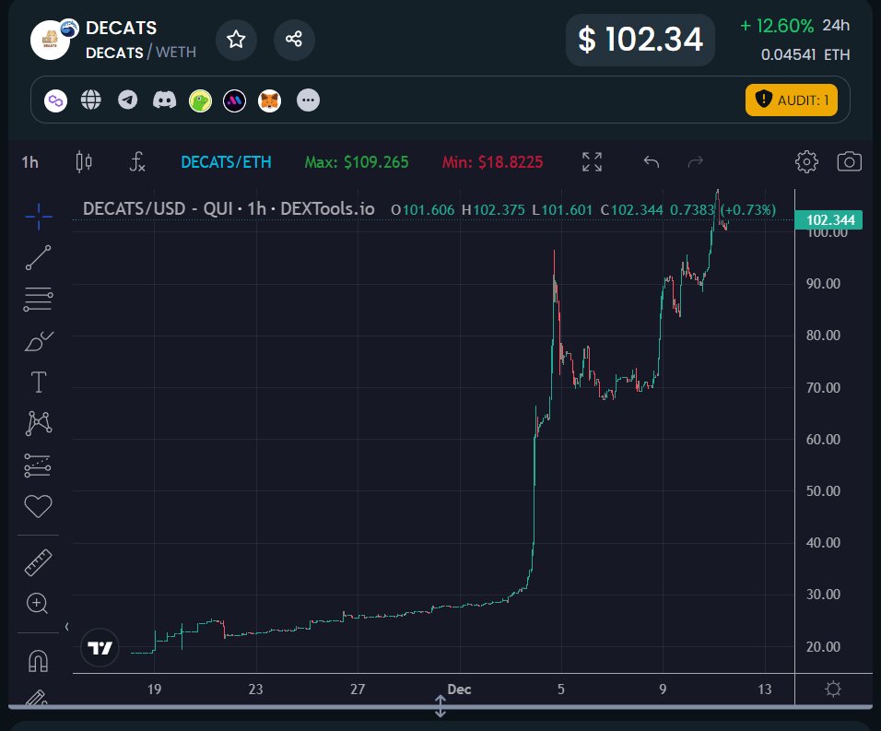Click the DECATS token logo
This screenshot has height=731, width=881.
tap(50, 40)
